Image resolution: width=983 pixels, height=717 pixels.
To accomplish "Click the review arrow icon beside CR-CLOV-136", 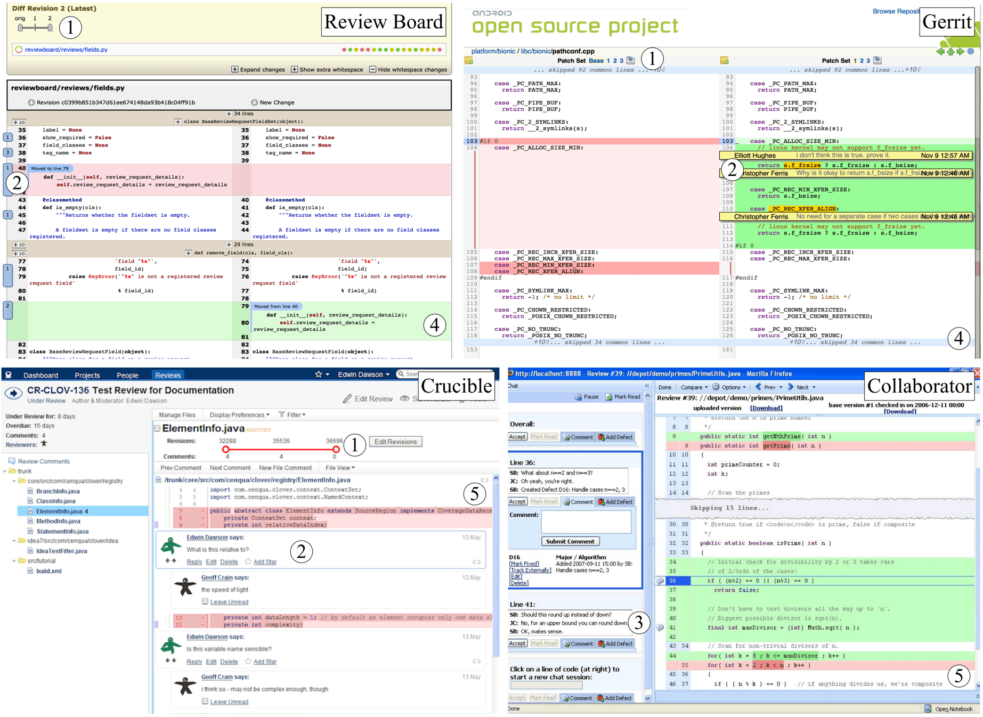I will click(x=13, y=393).
